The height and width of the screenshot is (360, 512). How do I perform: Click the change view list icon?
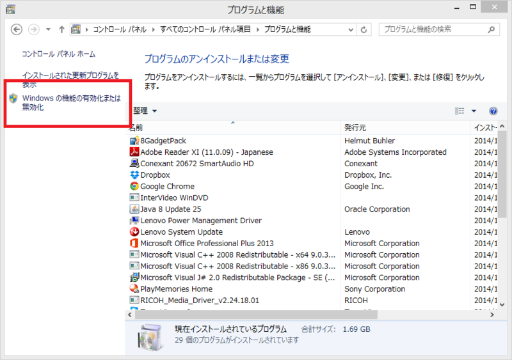click(x=460, y=111)
